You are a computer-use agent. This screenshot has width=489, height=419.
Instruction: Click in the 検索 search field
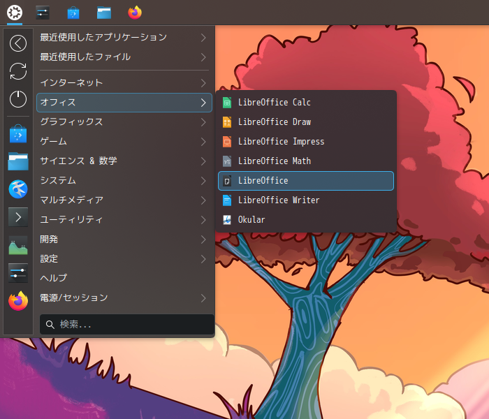pos(127,325)
